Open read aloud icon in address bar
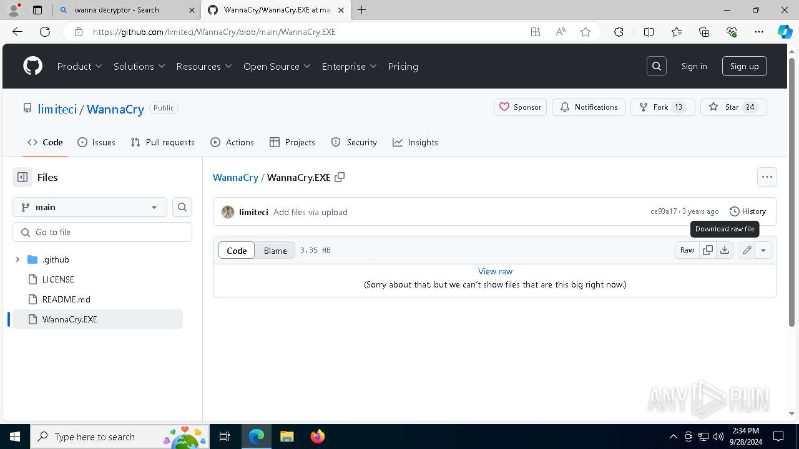799x449 pixels. tap(561, 32)
